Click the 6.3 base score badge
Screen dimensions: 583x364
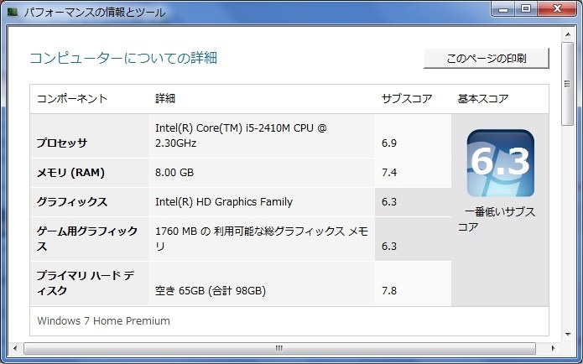coord(501,163)
